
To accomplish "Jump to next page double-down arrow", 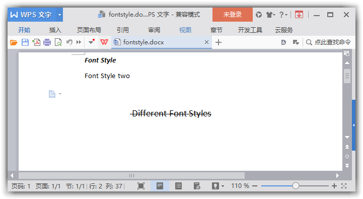I will pos(347,166).
